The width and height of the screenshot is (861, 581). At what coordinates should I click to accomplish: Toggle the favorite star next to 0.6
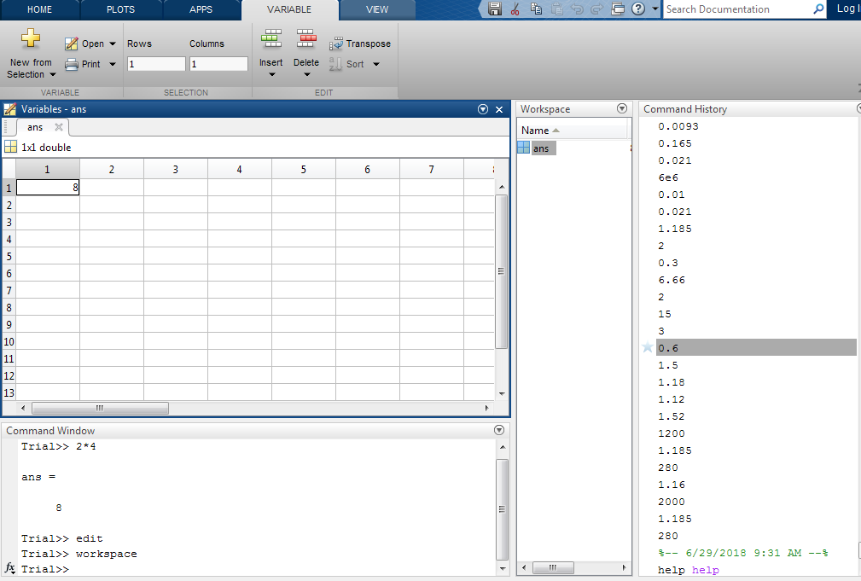click(648, 347)
